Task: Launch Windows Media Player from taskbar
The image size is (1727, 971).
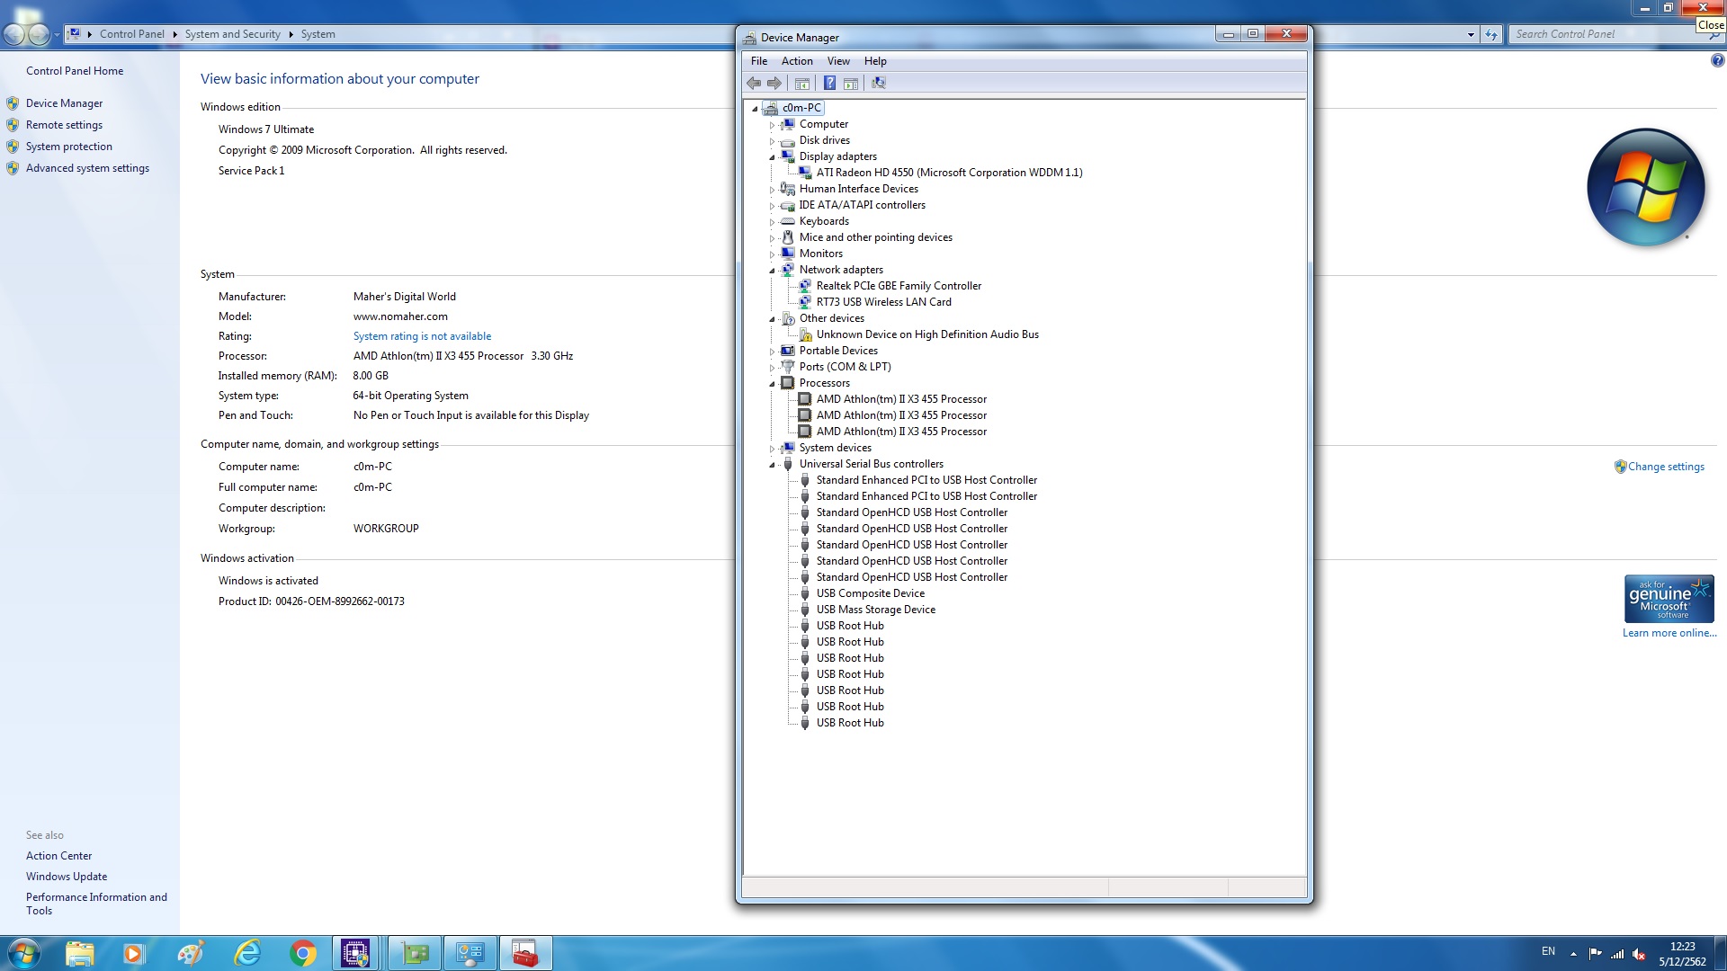Action: click(134, 953)
